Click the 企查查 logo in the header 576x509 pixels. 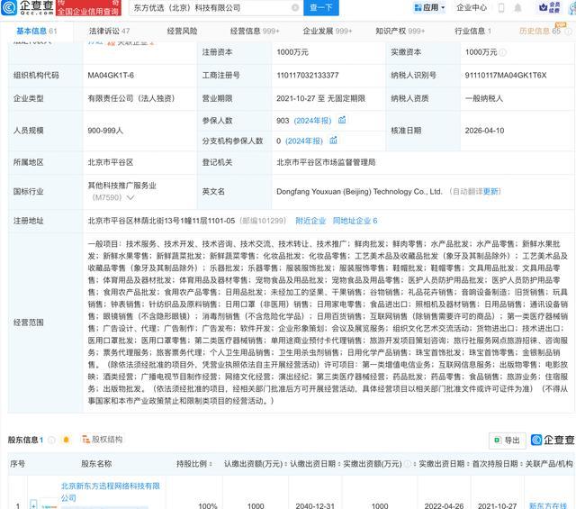(x=27, y=7)
